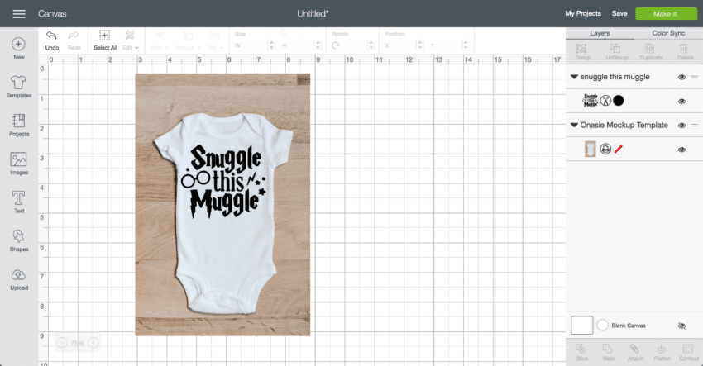Zoom in the canvas with plus
This screenshot has width=703, height=366.
point(93,343)
